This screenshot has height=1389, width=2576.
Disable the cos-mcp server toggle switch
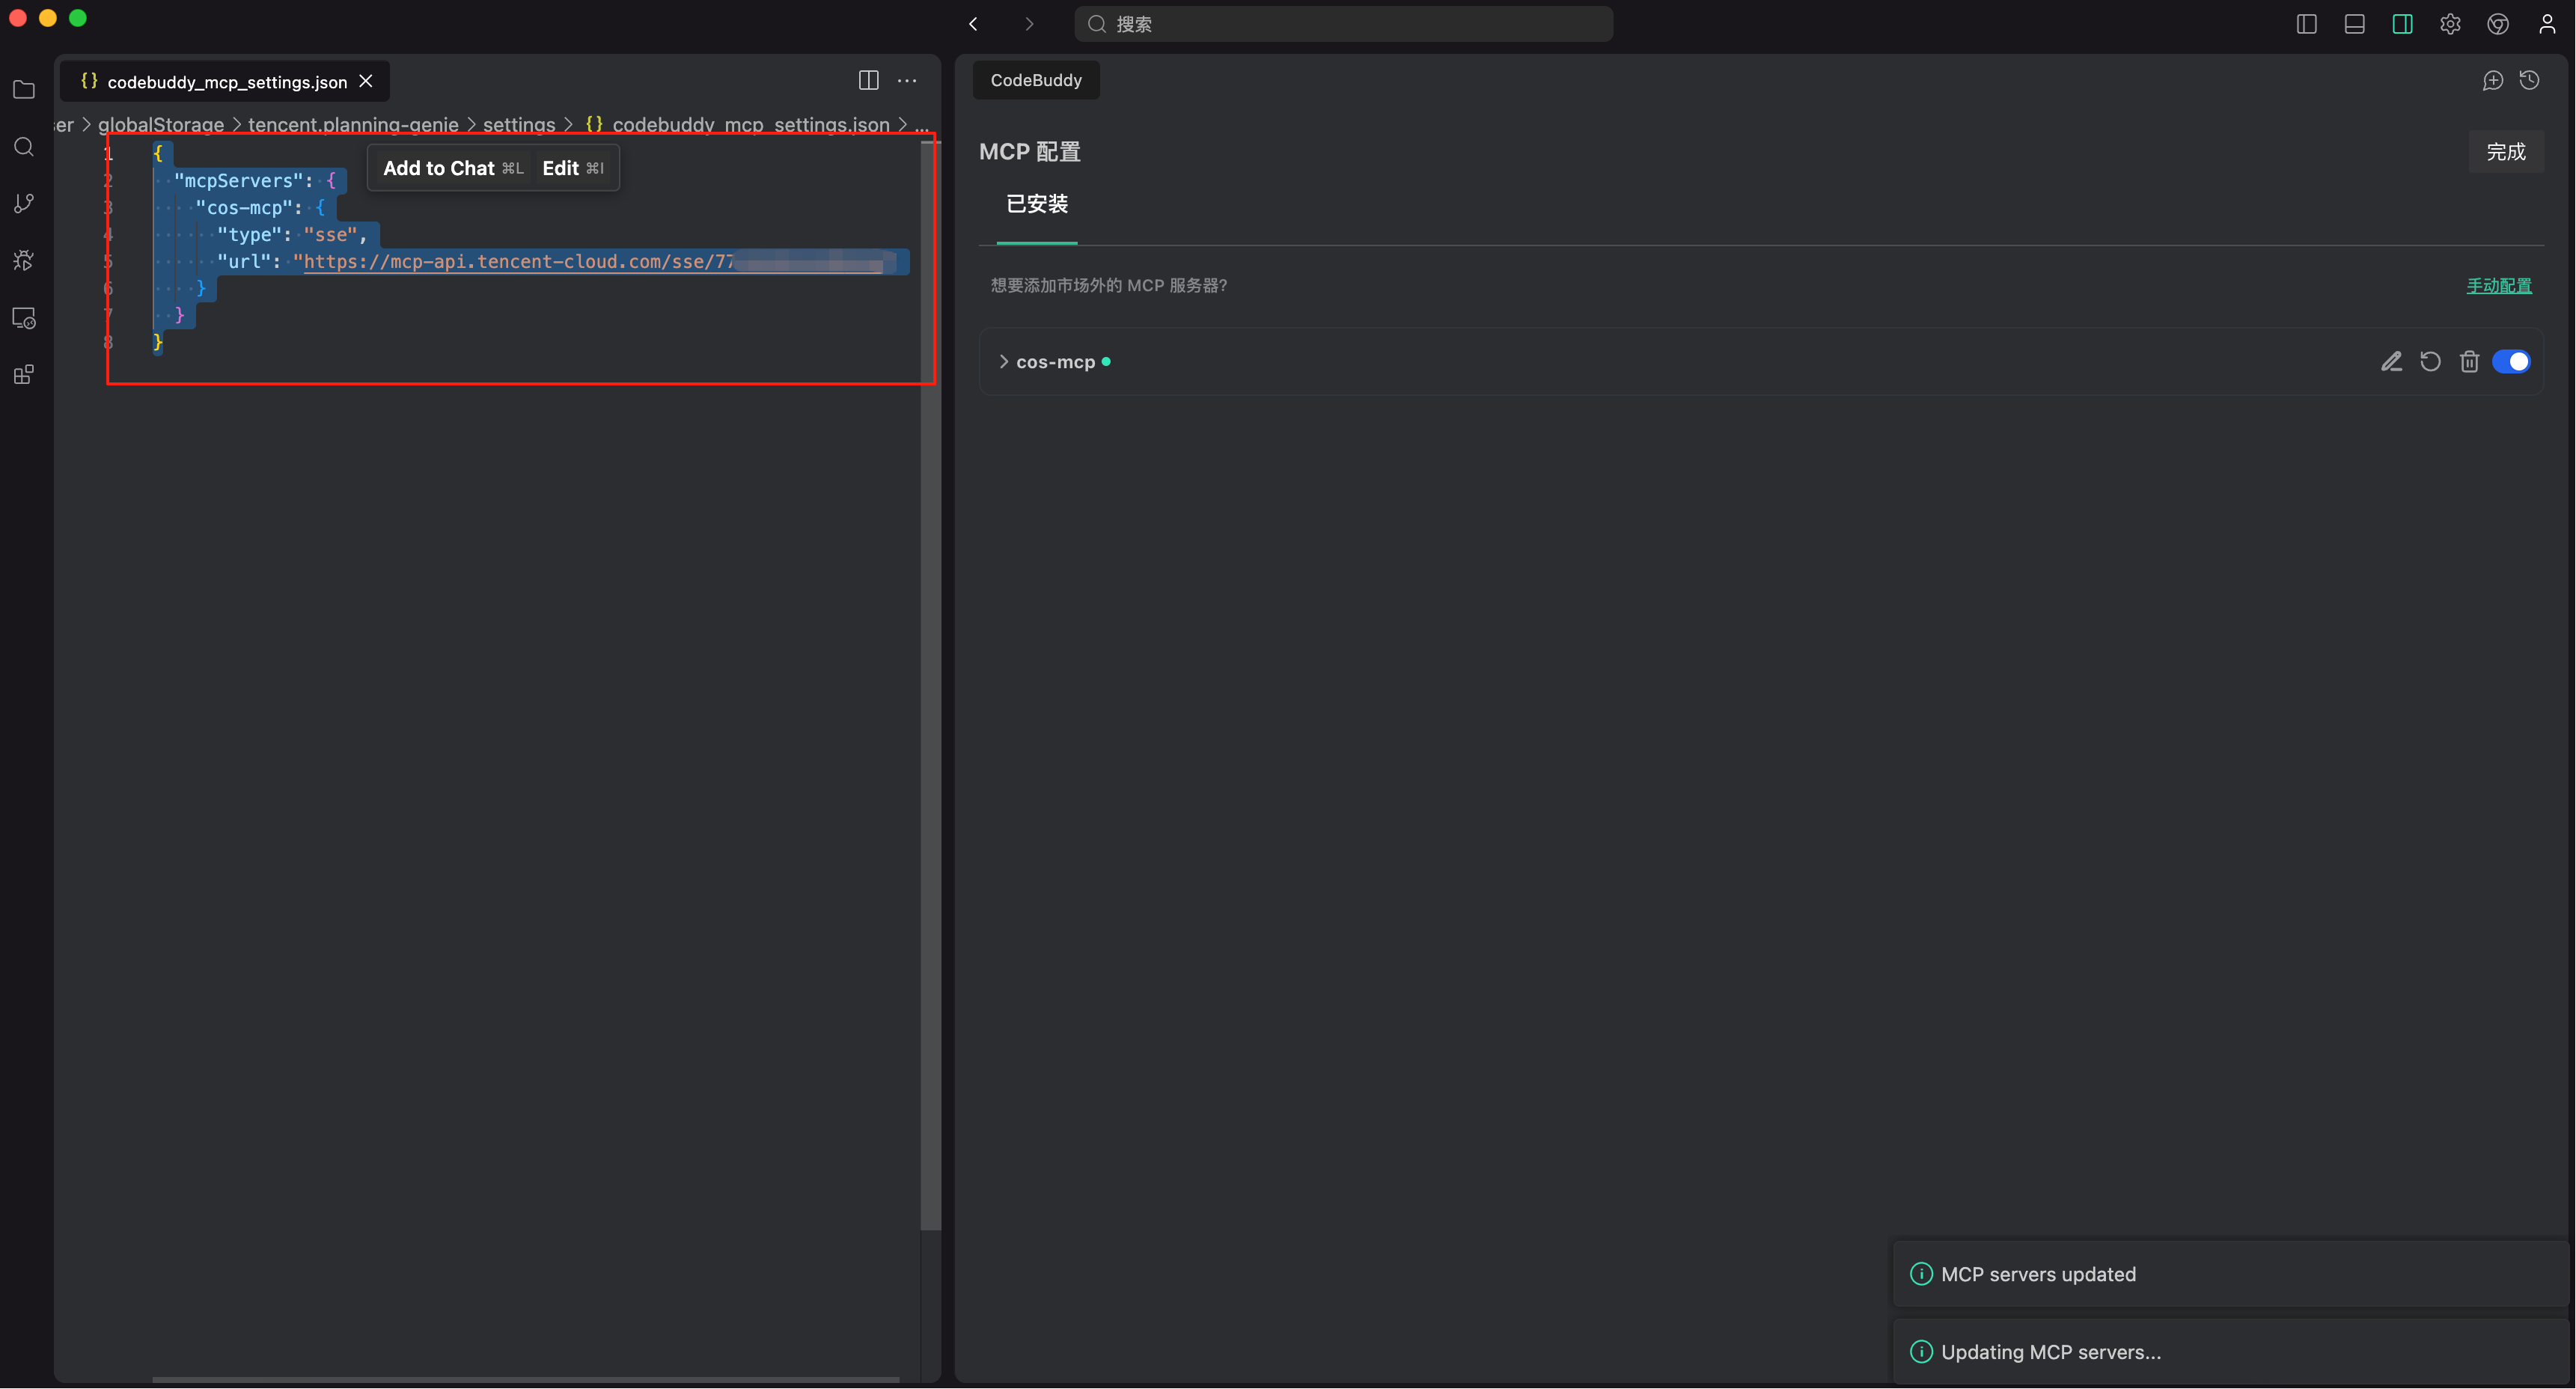tap(2511, 362)
